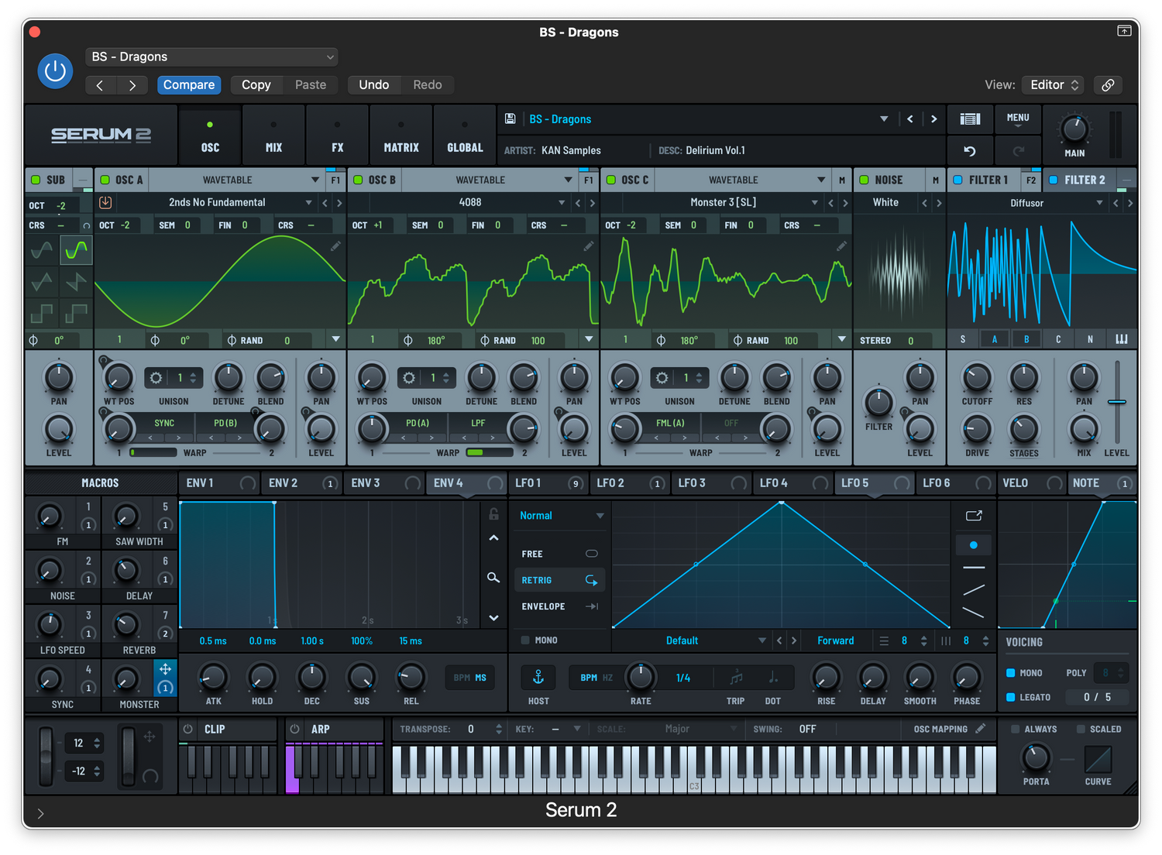The height and width of the screenshot is (855, 1162).
Task: Click the OSC B warp amount bar
Action: pyautogui.click(x=490, y=452)
